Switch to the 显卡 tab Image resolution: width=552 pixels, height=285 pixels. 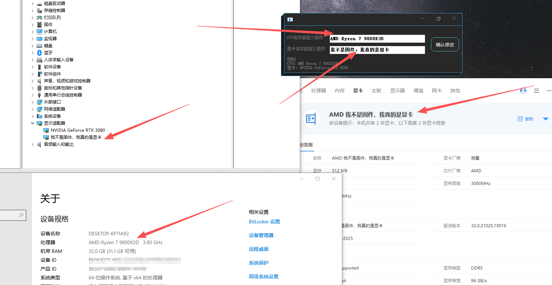pos(358,91)
